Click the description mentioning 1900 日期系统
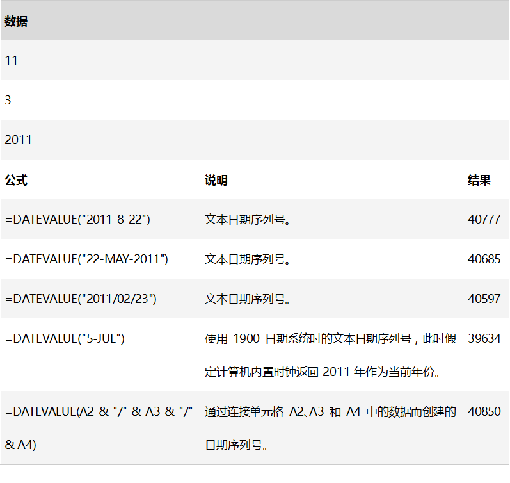 (x=330, y=355)
